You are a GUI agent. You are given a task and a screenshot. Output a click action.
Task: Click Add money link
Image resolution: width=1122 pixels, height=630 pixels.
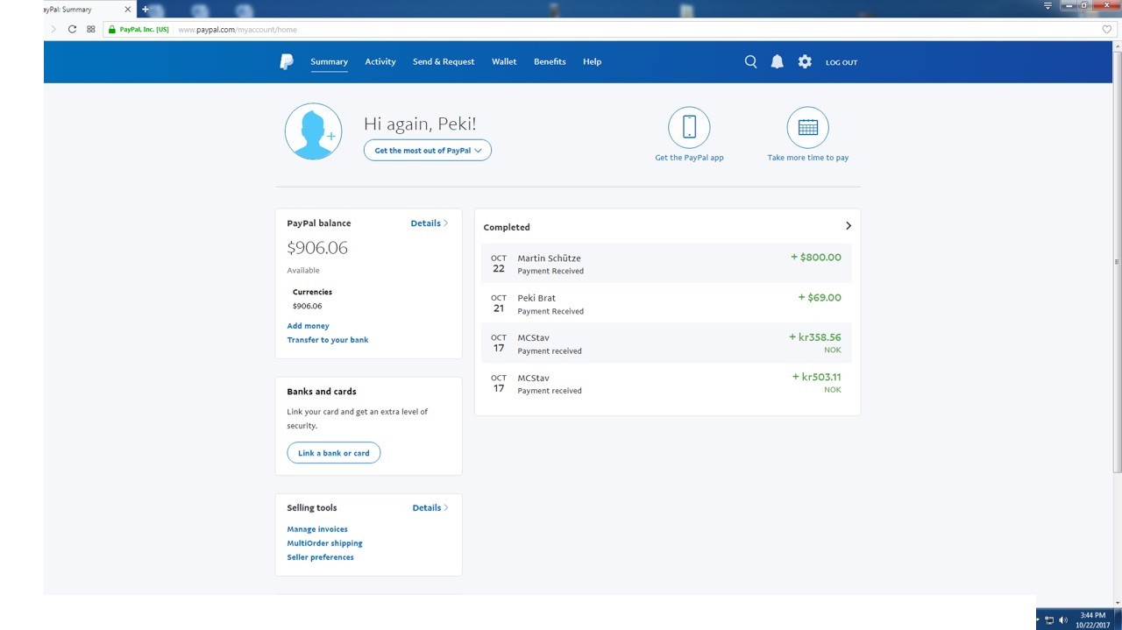pyautogui.click(x=308, y=325)
